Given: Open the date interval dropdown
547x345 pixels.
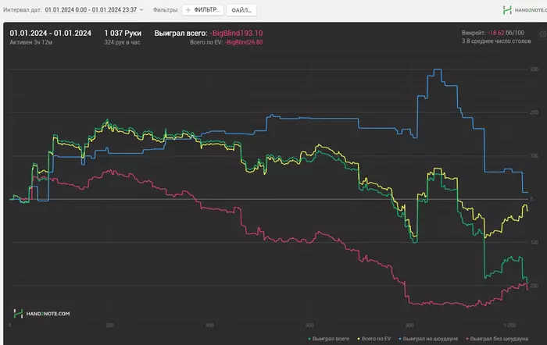Looking at the screenshot, I should click(95, 10).
